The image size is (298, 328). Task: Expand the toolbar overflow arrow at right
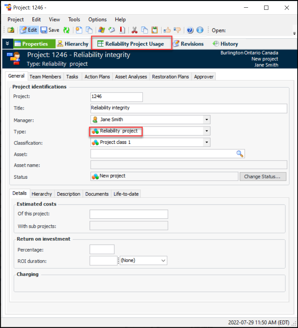[x=294, y=33]
